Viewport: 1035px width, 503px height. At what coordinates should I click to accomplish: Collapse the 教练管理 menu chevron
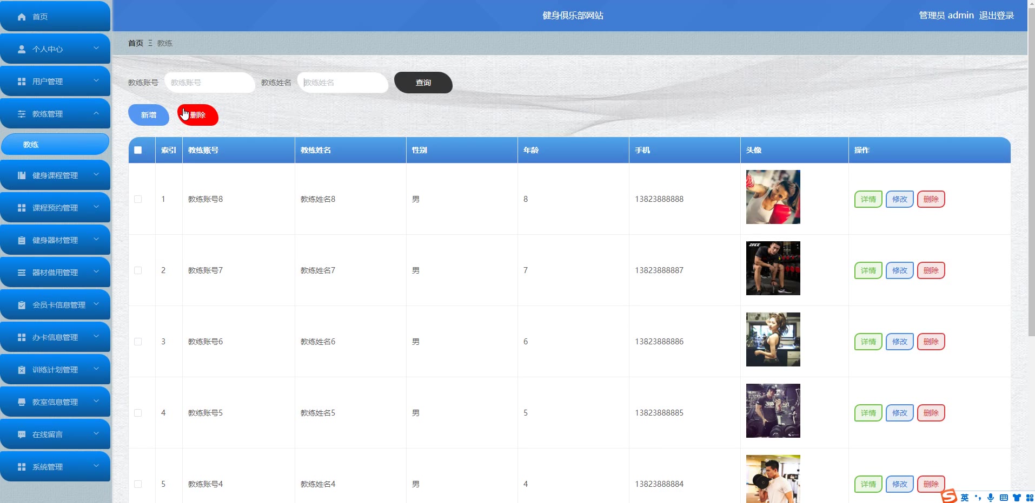point(96,113)
